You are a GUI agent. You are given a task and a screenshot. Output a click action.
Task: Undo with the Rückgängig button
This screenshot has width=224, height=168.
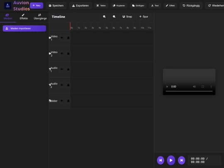point(191,6)
